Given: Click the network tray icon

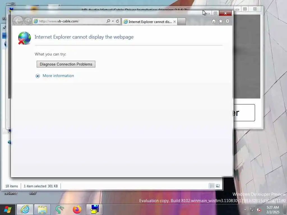Looking at the screenshot, I should 252,210.
